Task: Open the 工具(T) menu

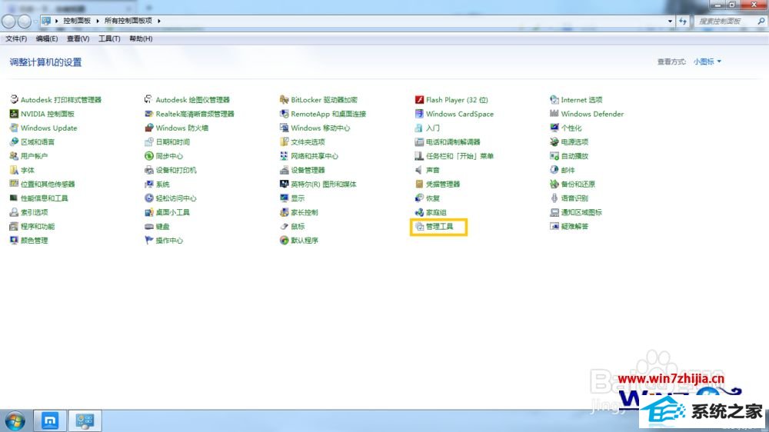Action: coord(109,38)
